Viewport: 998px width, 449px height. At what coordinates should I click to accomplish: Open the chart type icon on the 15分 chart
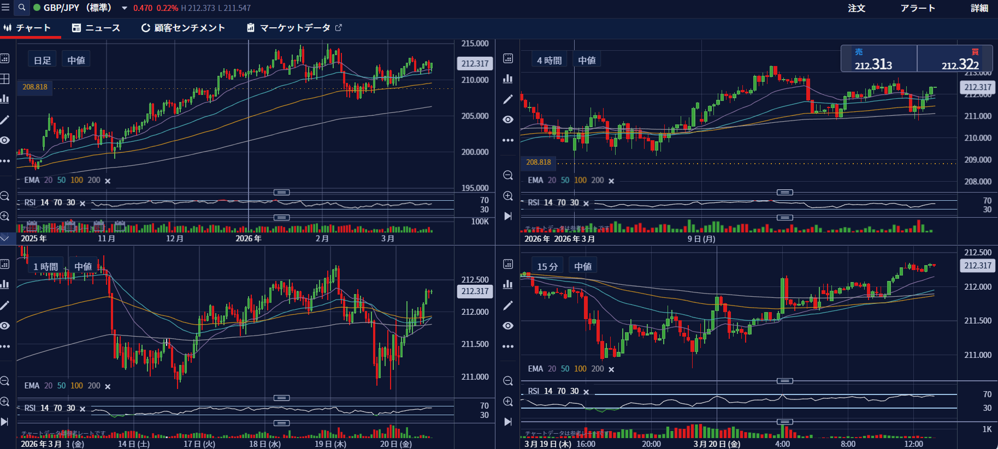(508, 284)
